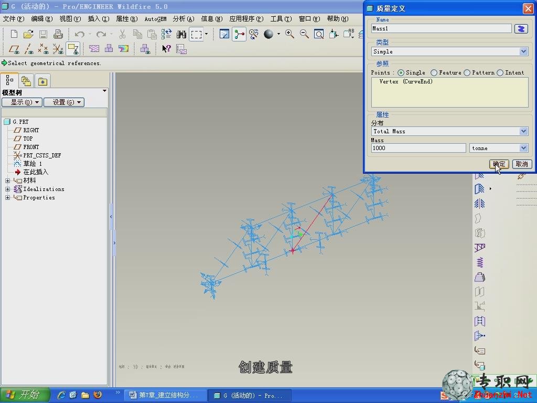The height and width of the screenshot is (403, 537).
Task: Select 草绘 1 in model tree
Action: [x=33, y=164]
